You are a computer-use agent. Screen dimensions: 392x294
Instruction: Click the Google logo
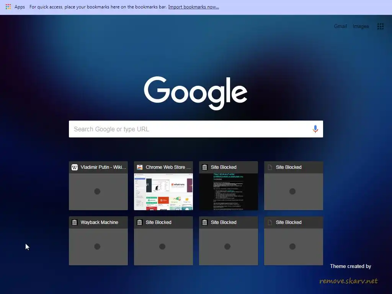pyautogui.click(x=196, y=93)
